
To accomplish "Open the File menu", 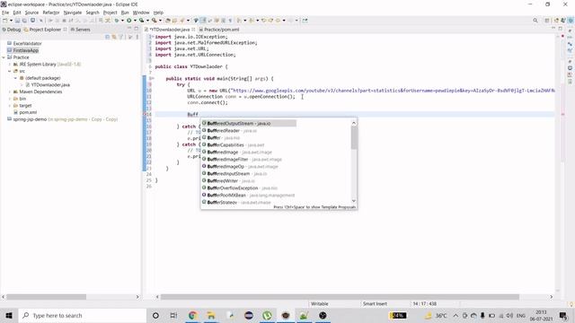I will point(5,13).
